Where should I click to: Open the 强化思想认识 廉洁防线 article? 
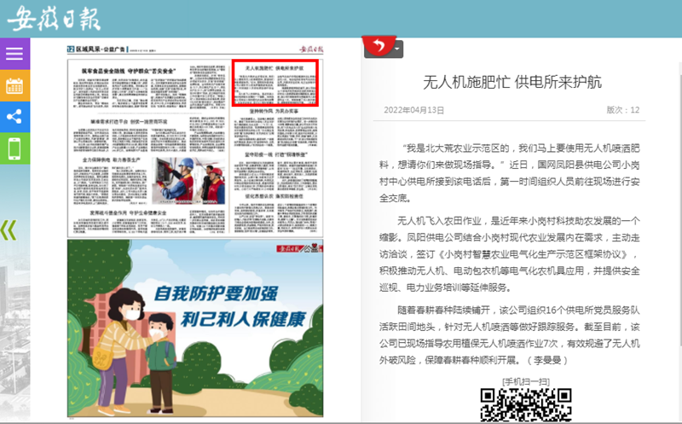(274, 196)
